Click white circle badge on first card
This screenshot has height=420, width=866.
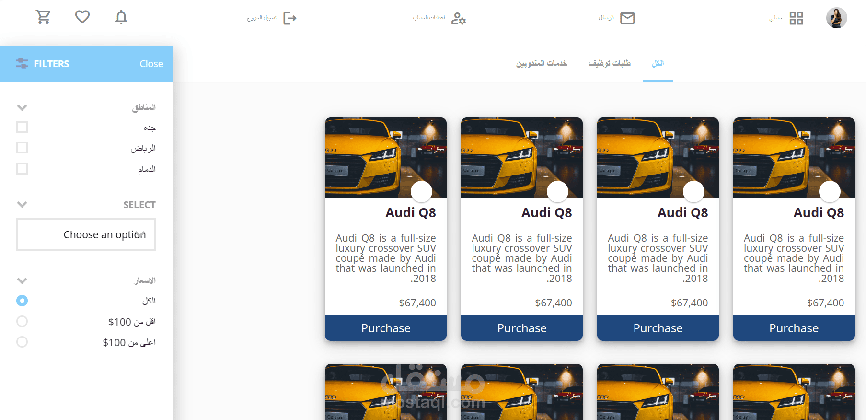(x=421, y=192)
